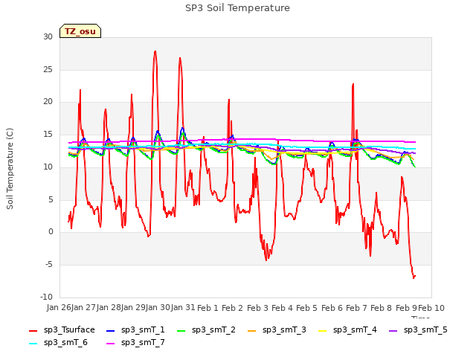This screenshot has width=476, height=357.
Task: Click the Feb 6 x-axis tick label
Action: (x=332, y=308)
